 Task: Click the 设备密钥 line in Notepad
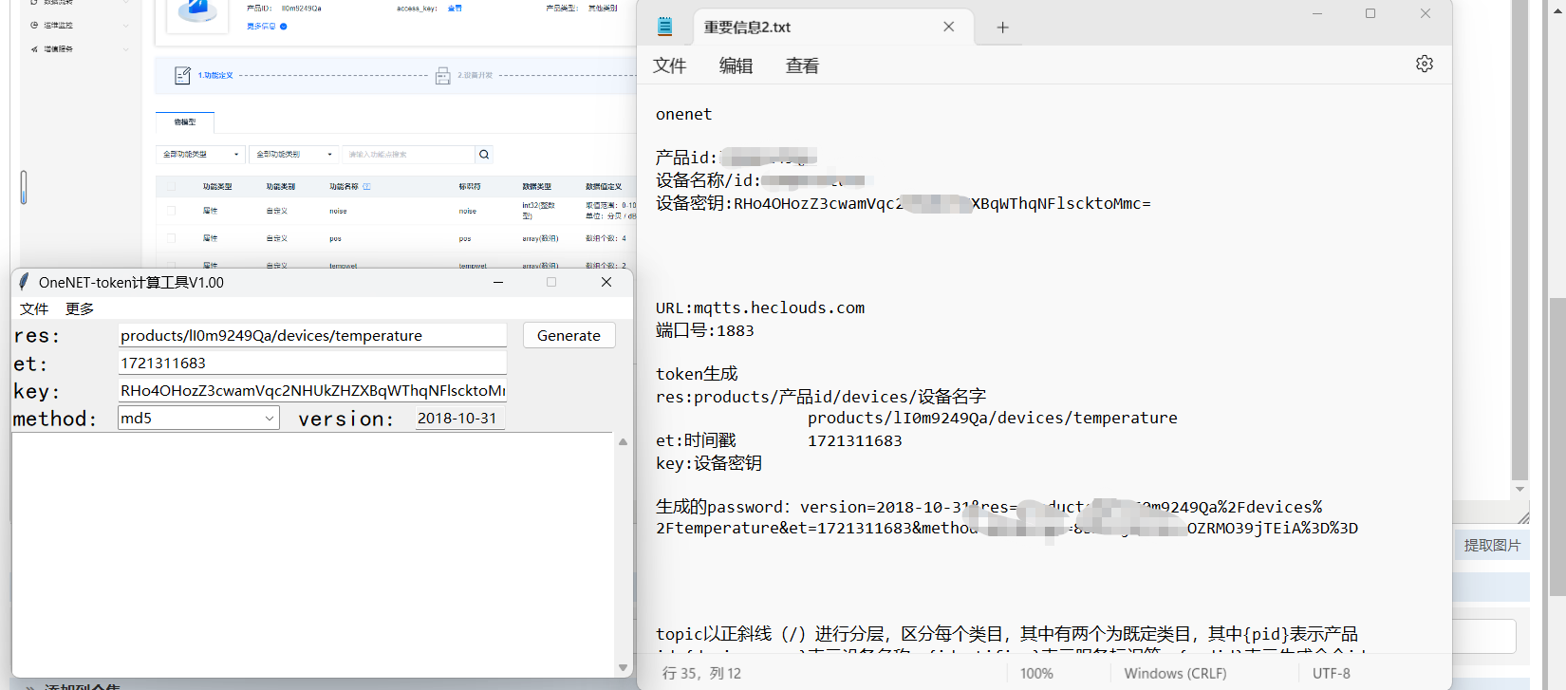coord(903,203)
